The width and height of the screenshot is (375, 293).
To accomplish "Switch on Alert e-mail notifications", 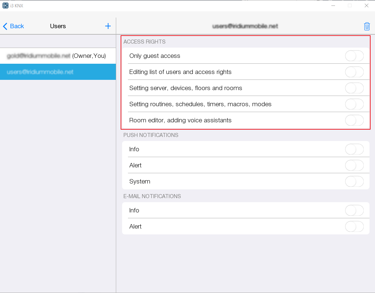I will tap(354, 227).
